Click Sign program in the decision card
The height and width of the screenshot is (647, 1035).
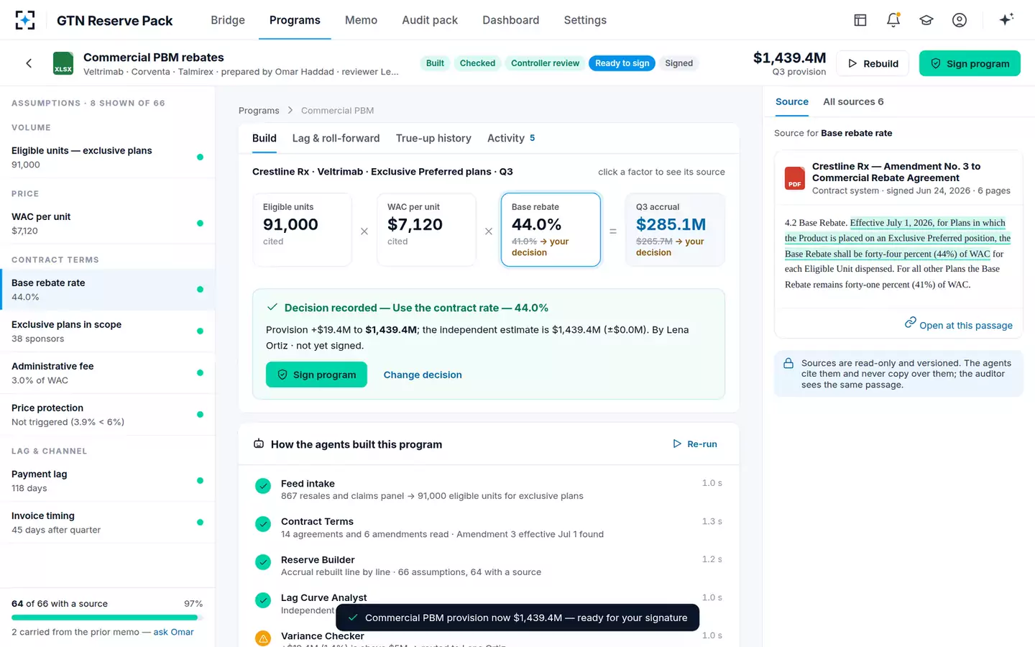(x=316, y=375)
